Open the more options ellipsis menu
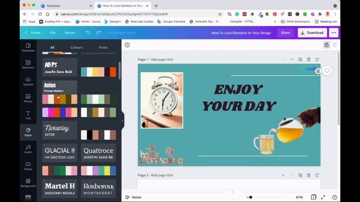The height and width of the screenshot is (202, 360). [x=334, y=33]
